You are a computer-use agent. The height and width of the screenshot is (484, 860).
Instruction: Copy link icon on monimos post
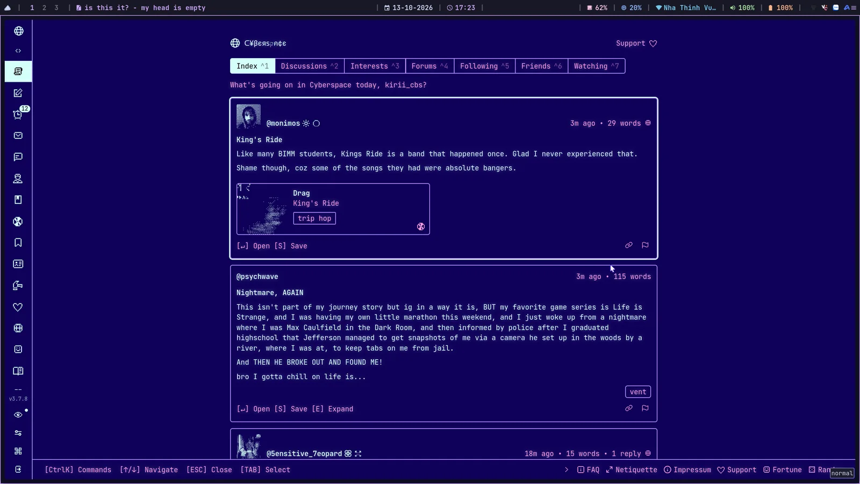pyautogui.click(x=628, y=245)
